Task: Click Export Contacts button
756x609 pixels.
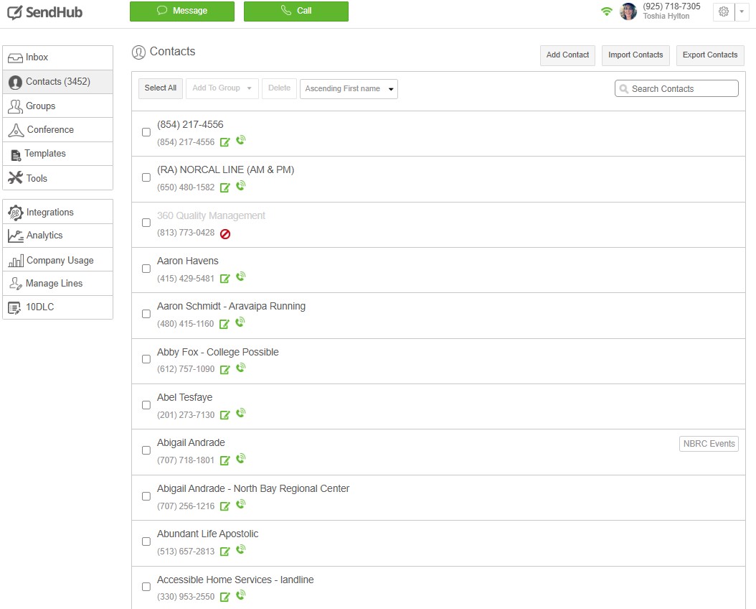Action: click(710, 55)
